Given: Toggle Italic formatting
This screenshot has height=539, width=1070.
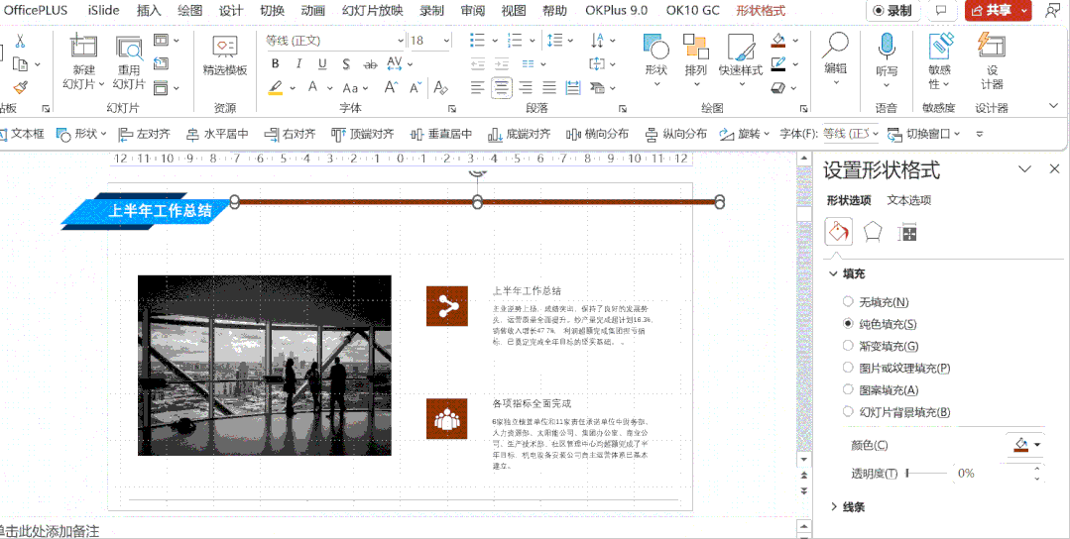Looking at the screenshot, I should (298, 64).
